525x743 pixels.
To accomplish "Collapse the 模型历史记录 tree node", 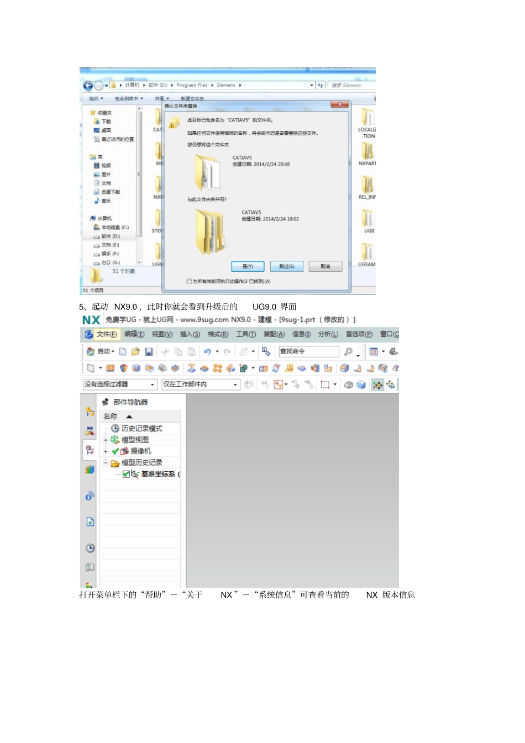I will click(106, 463).
